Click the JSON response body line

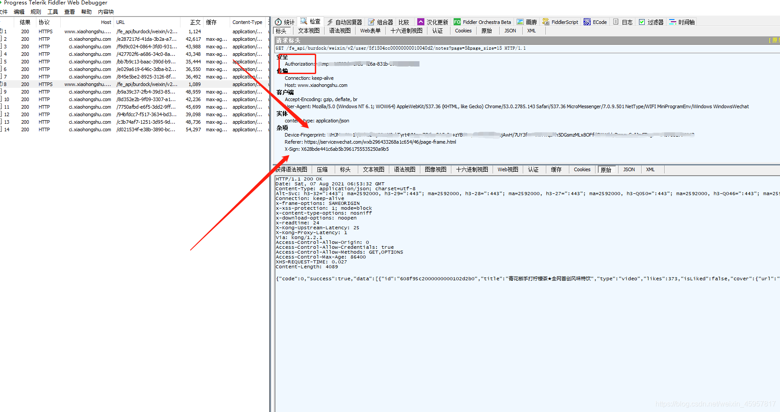pyautogui.click(x=527, y=279)
